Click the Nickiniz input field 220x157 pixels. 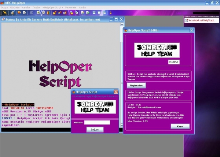[x=97, y=123]
